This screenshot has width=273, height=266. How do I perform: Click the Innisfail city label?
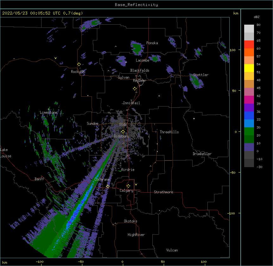(x=131, y=103)
